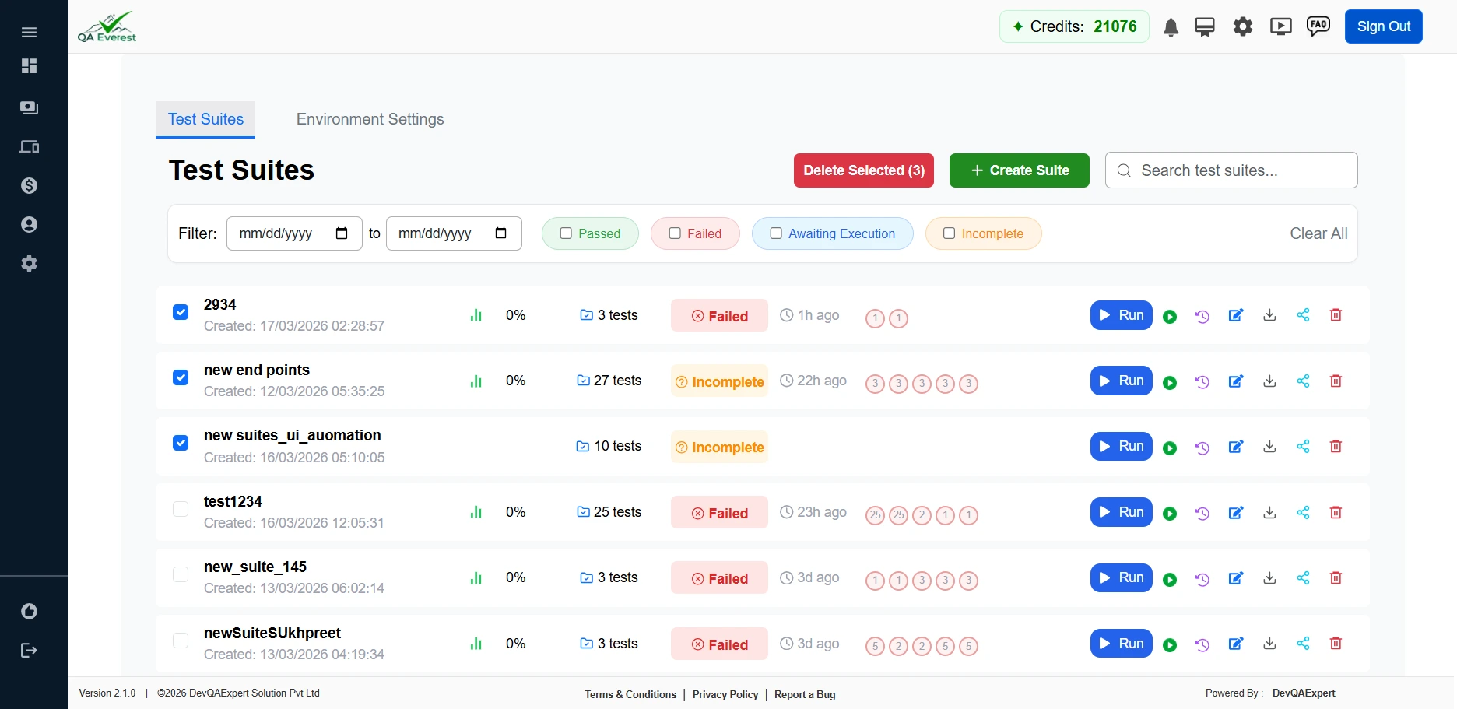Open the camera recordings icon in sidebar
1457x709 pixels.
[x=29, y=107]
